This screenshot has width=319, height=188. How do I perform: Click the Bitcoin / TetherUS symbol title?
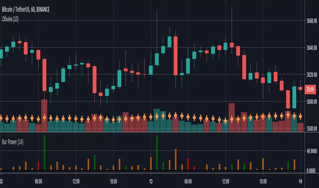tap(25, 10)
